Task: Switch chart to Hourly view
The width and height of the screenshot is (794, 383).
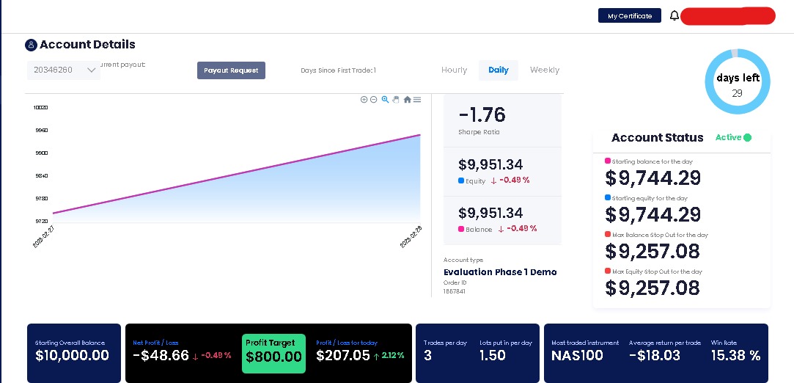Action: click(455, 70)
